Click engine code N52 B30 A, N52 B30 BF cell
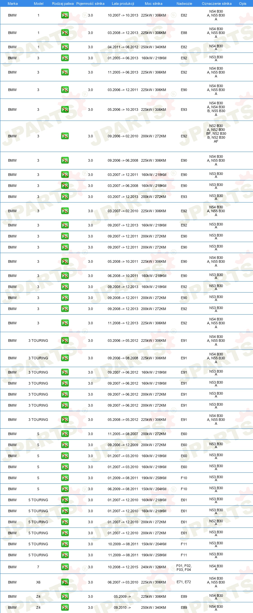Image resolution: width=253 pixels, height=613 pixels. pos(216,133)
